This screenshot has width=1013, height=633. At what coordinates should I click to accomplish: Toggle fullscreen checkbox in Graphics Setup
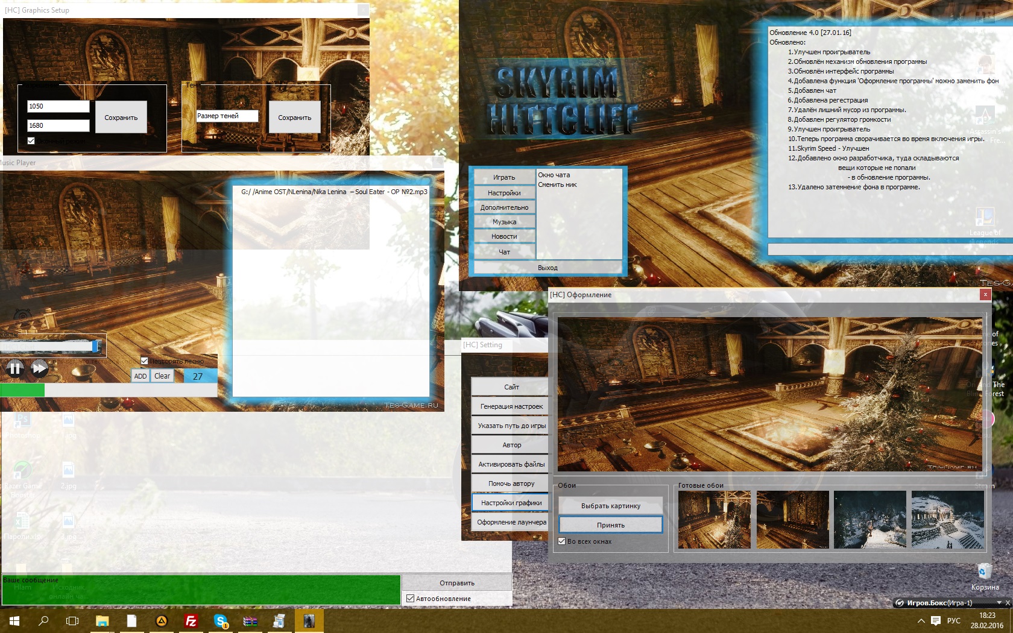click(31, 141)
